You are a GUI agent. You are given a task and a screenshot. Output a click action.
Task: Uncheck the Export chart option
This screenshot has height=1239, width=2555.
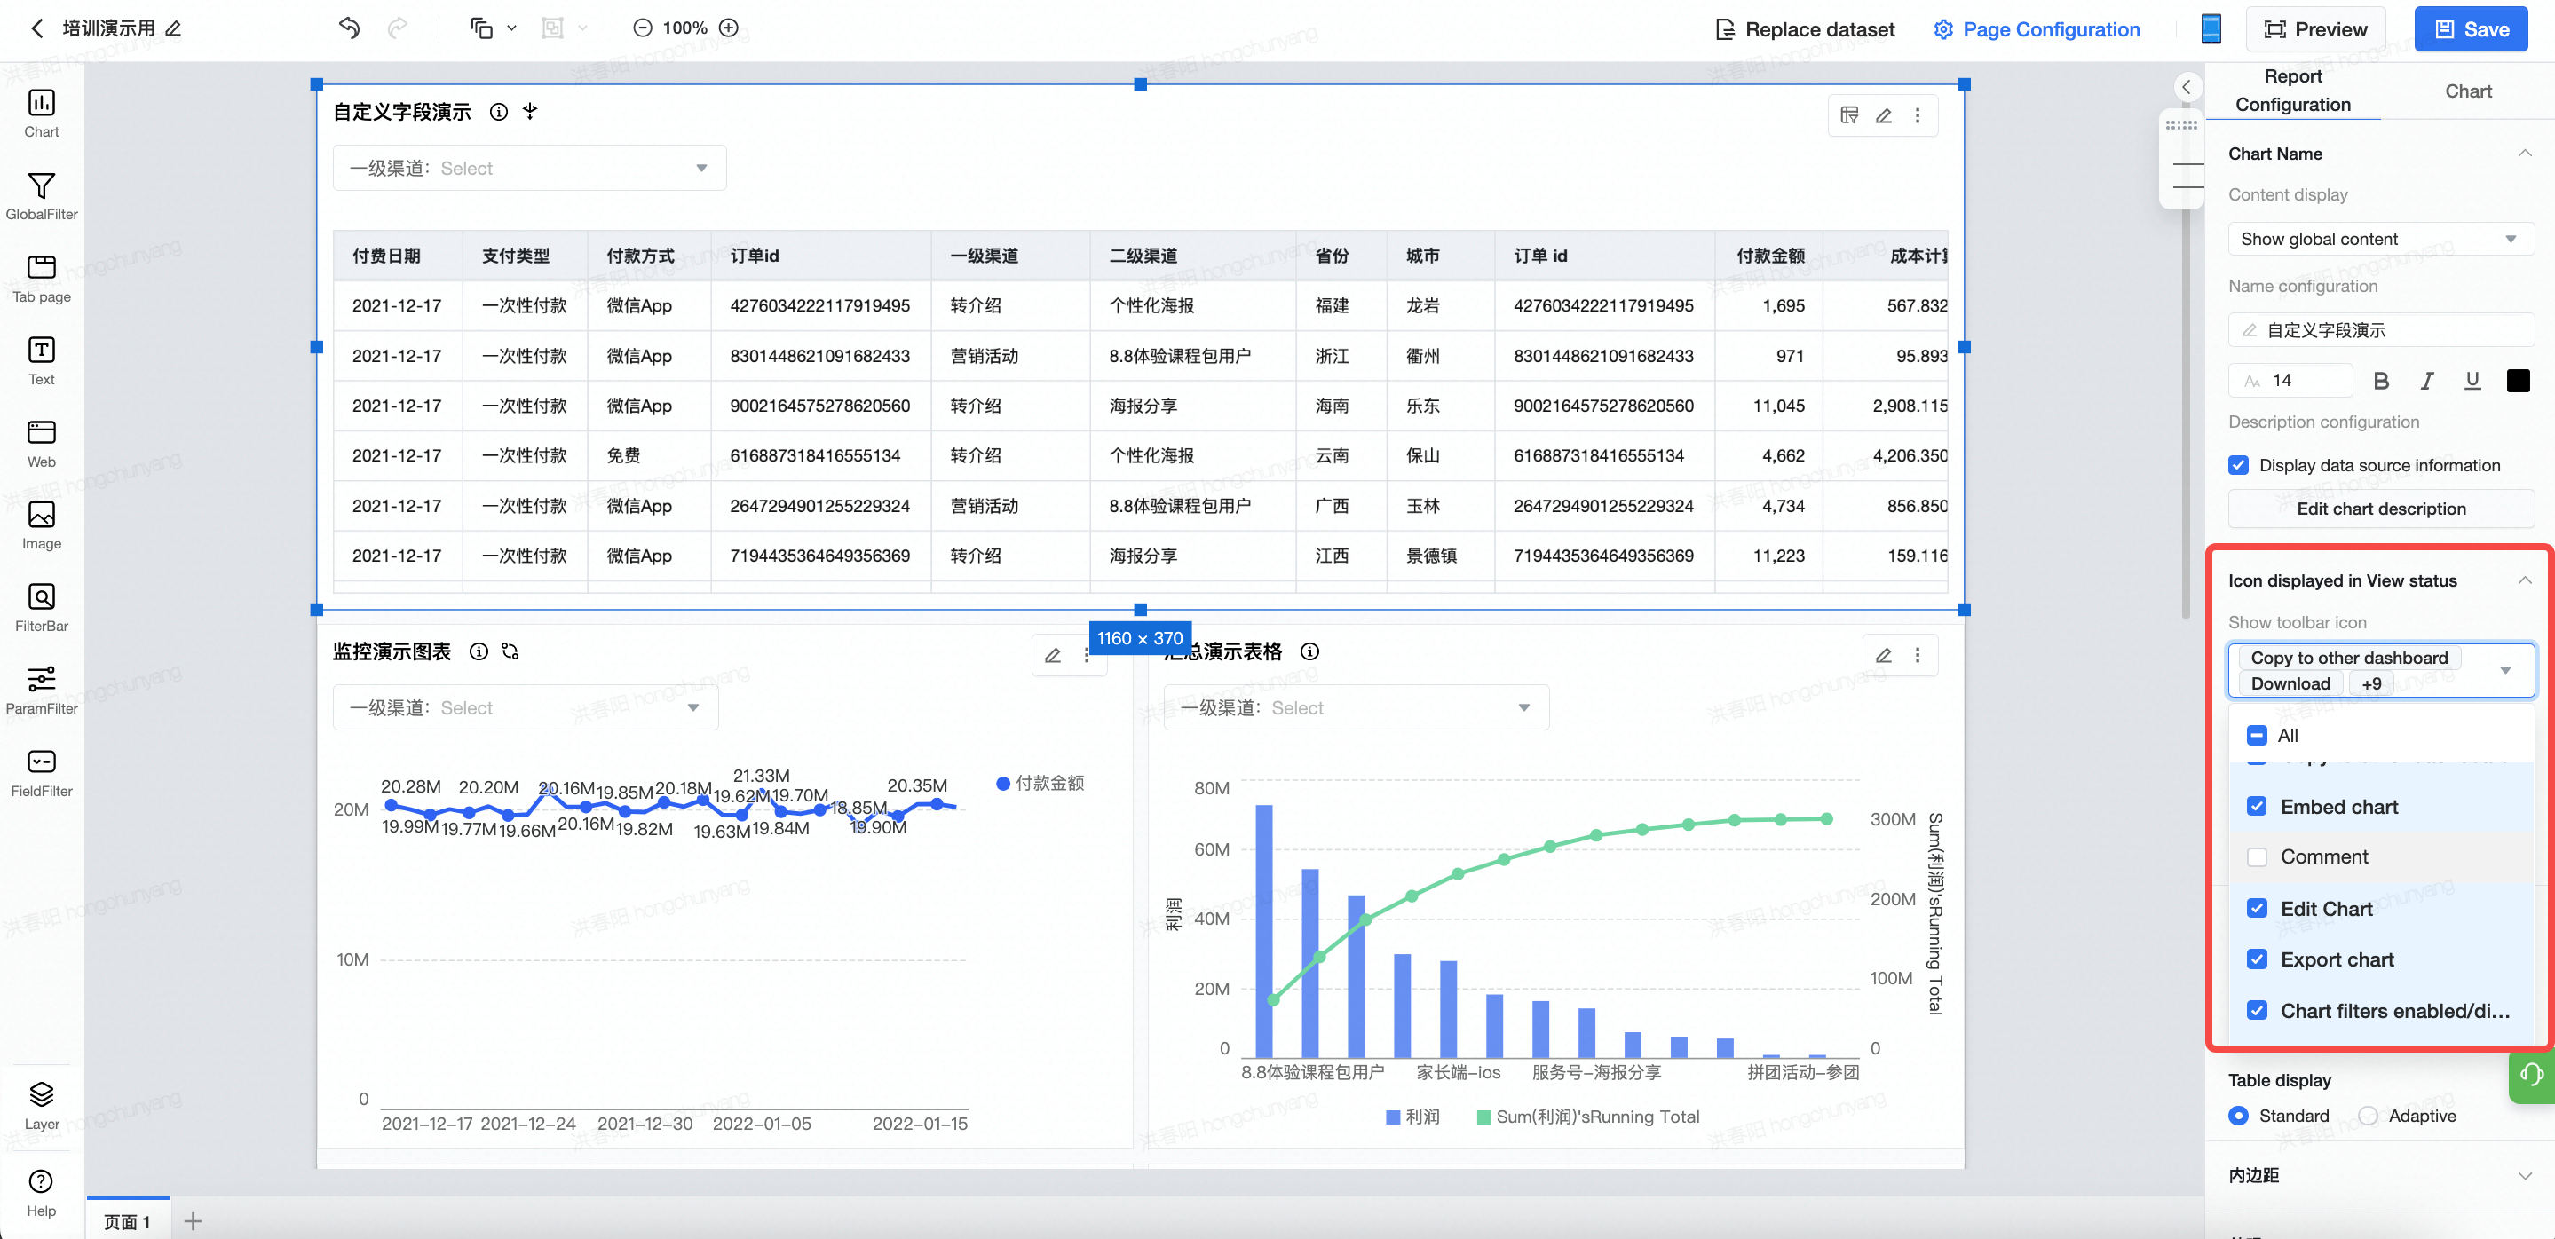pos(2258,959)
